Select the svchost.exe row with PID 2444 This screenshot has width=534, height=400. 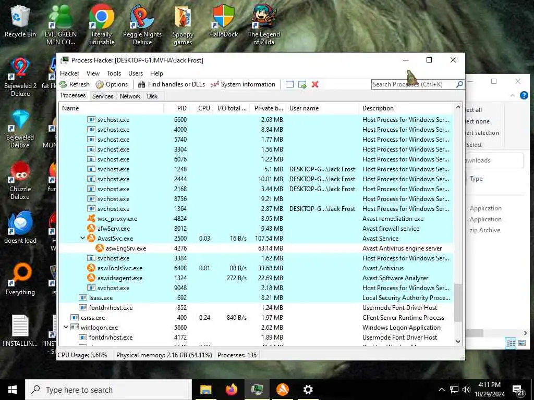[256, 179]
